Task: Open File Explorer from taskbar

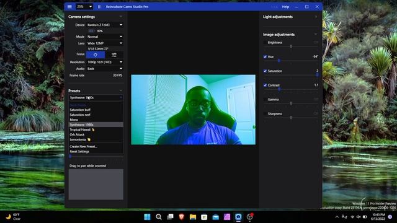Action: [x=193, y=217]
